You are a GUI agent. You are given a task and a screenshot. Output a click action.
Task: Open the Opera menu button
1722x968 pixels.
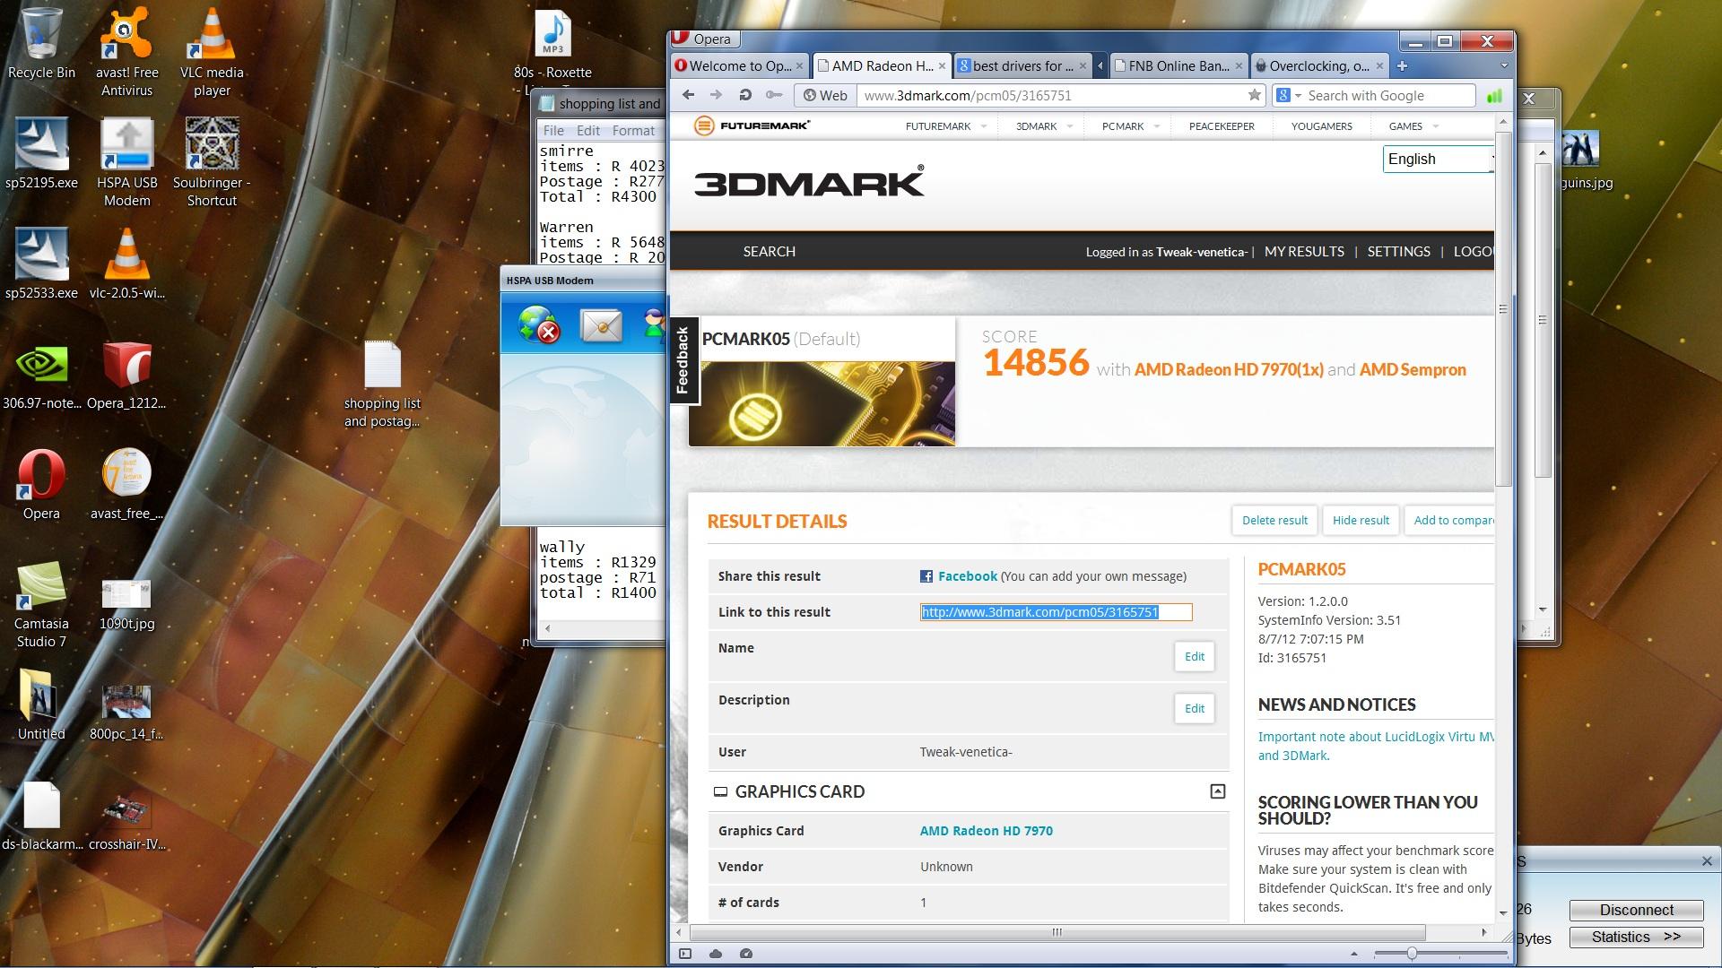pos(704,39)
